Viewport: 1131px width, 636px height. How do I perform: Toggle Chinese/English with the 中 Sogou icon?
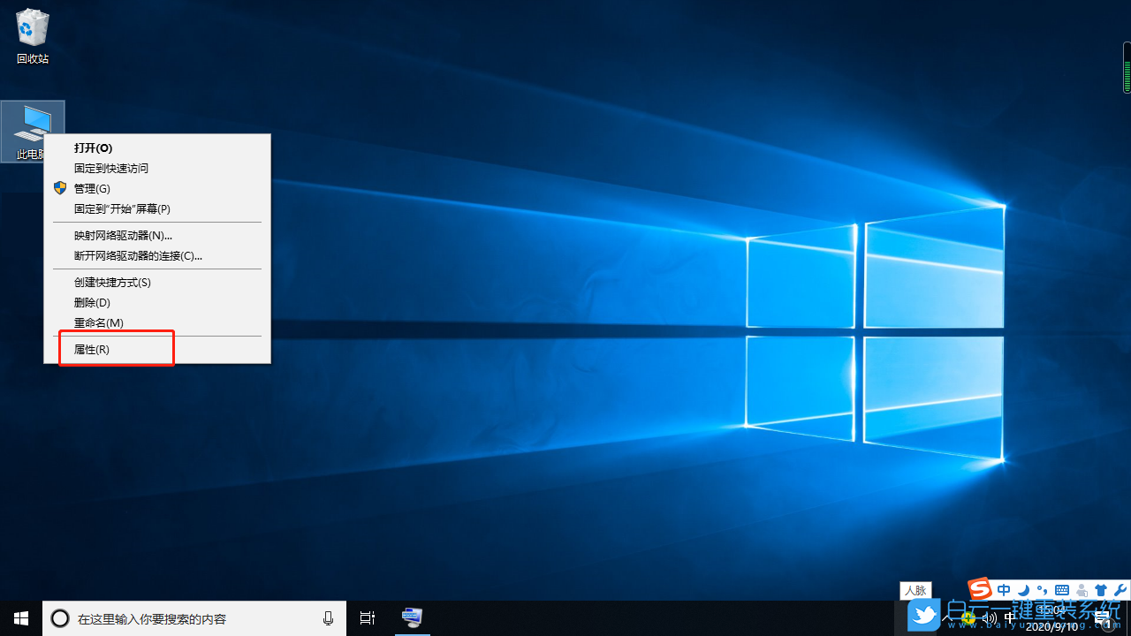point(1004,590)
